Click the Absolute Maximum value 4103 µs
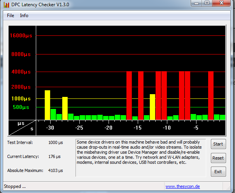The width and height of the screenshot is (235, 193). pyautogui.click(x=56, y=170)
